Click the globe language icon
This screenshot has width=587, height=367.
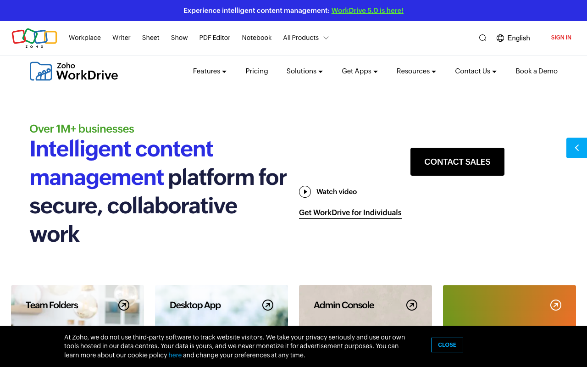500,38
